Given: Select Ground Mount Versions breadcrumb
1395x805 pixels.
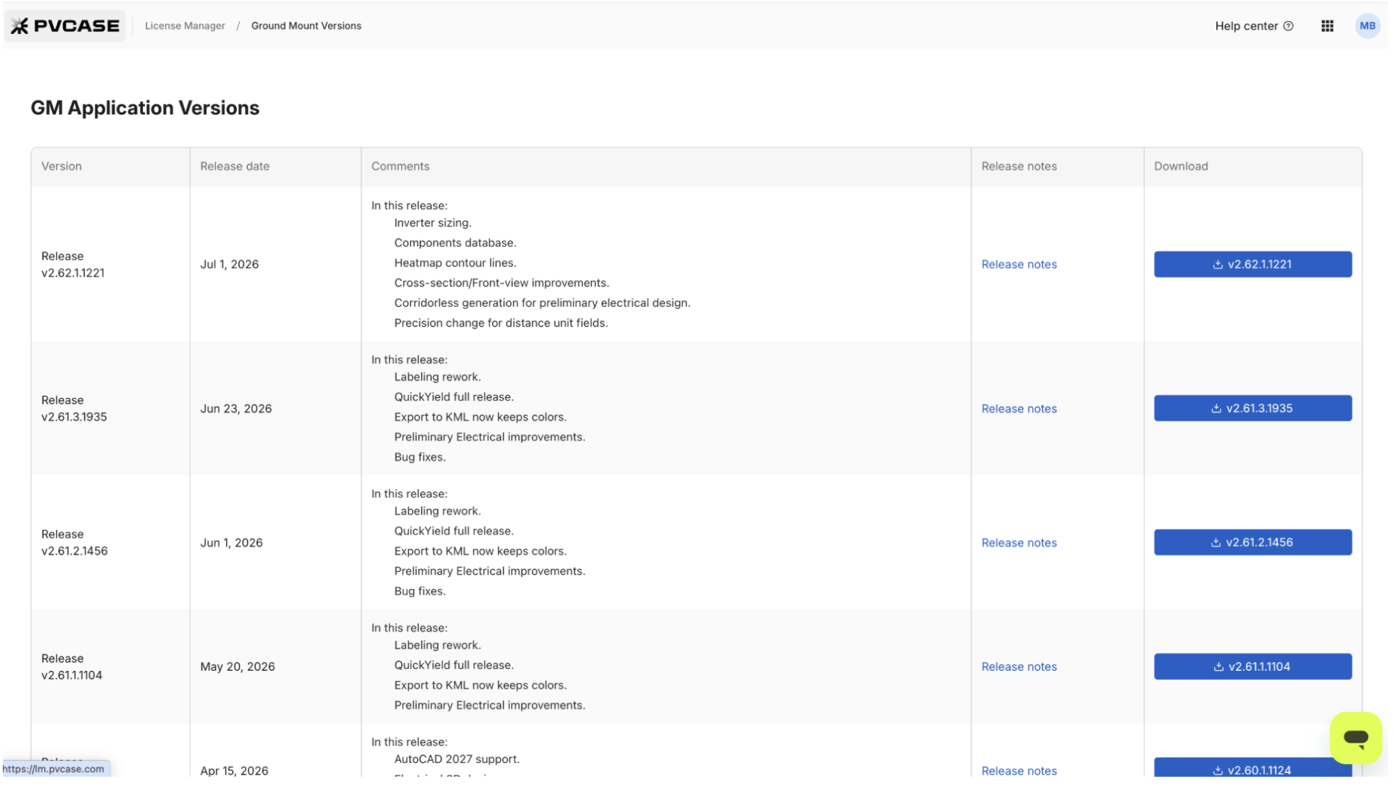Looking at the screenshot, I should coord(306,26).
